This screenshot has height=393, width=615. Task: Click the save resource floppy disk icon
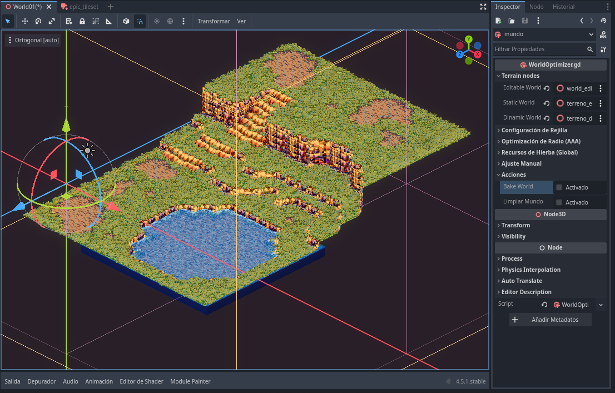[525, 21]
